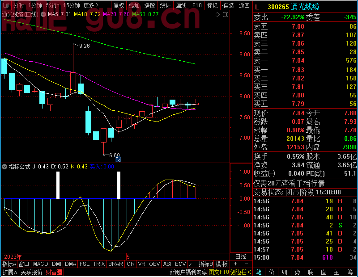Switch indicator to DMA

coord(71,264)
